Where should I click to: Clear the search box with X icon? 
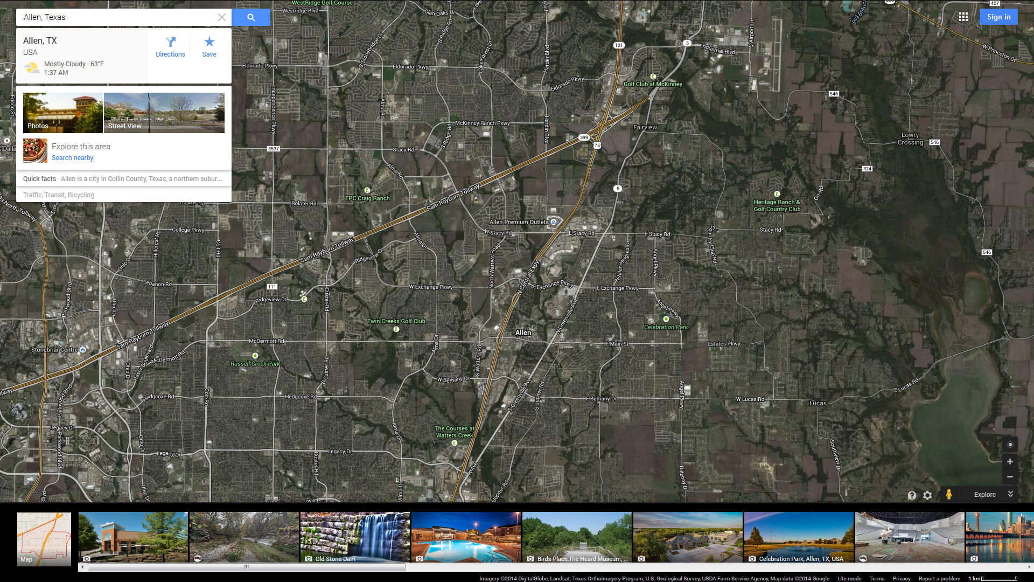221,17
